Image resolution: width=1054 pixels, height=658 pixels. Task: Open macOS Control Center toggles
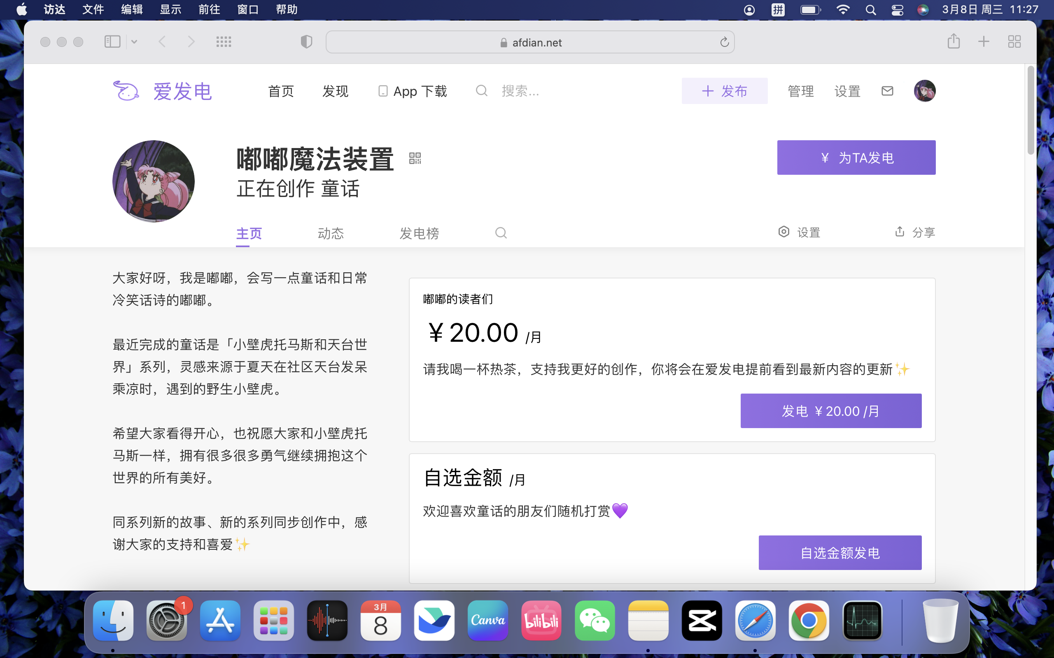click(x=897, y=9)
